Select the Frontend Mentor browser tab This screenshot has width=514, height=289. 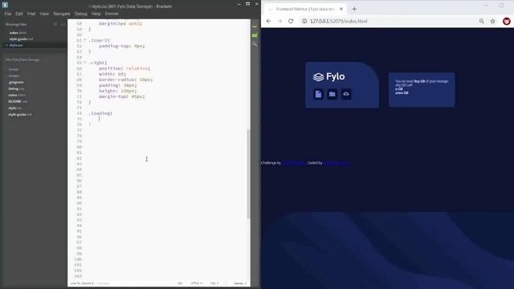pyautogui.click(x=305, y=9)
